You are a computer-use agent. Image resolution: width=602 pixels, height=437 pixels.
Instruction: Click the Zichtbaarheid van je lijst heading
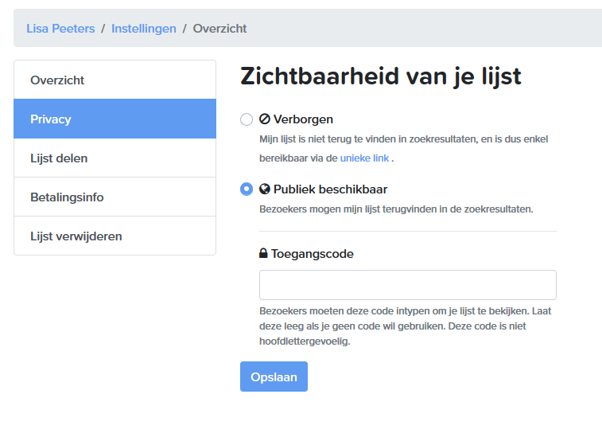(x=380, y=76)
